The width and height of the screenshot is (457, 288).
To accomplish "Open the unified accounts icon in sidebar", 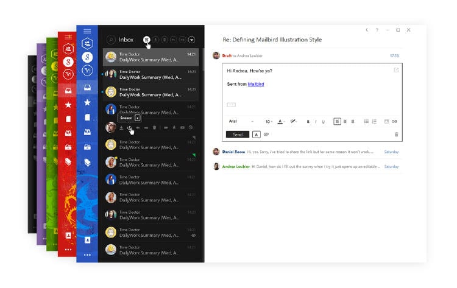I will (x=87, y=43).
